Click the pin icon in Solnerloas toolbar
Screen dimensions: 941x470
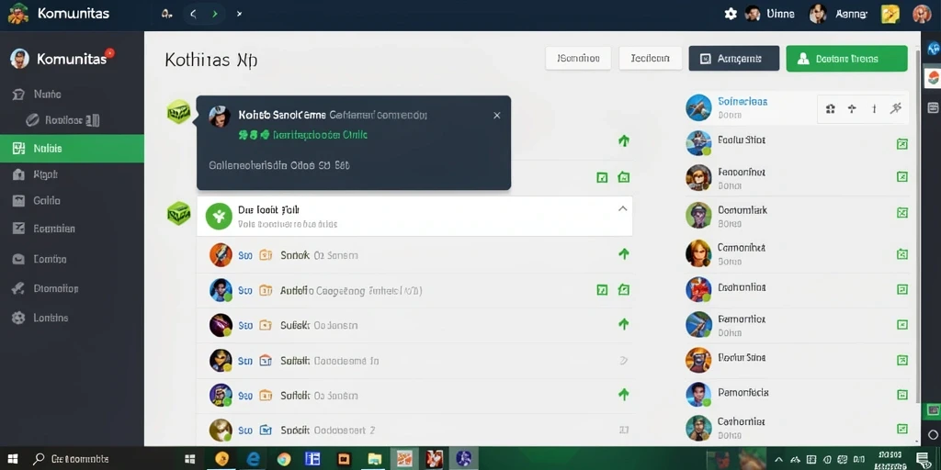(x=895, y=108)
